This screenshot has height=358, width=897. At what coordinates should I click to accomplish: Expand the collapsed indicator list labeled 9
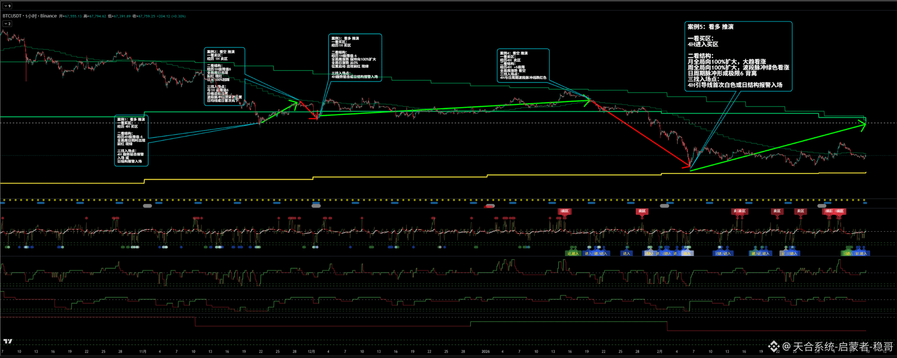coord(7,6)
